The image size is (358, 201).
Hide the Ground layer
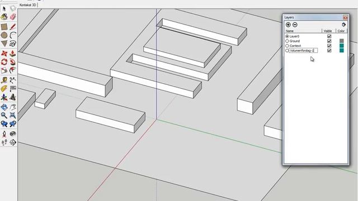tap(329, 41)
